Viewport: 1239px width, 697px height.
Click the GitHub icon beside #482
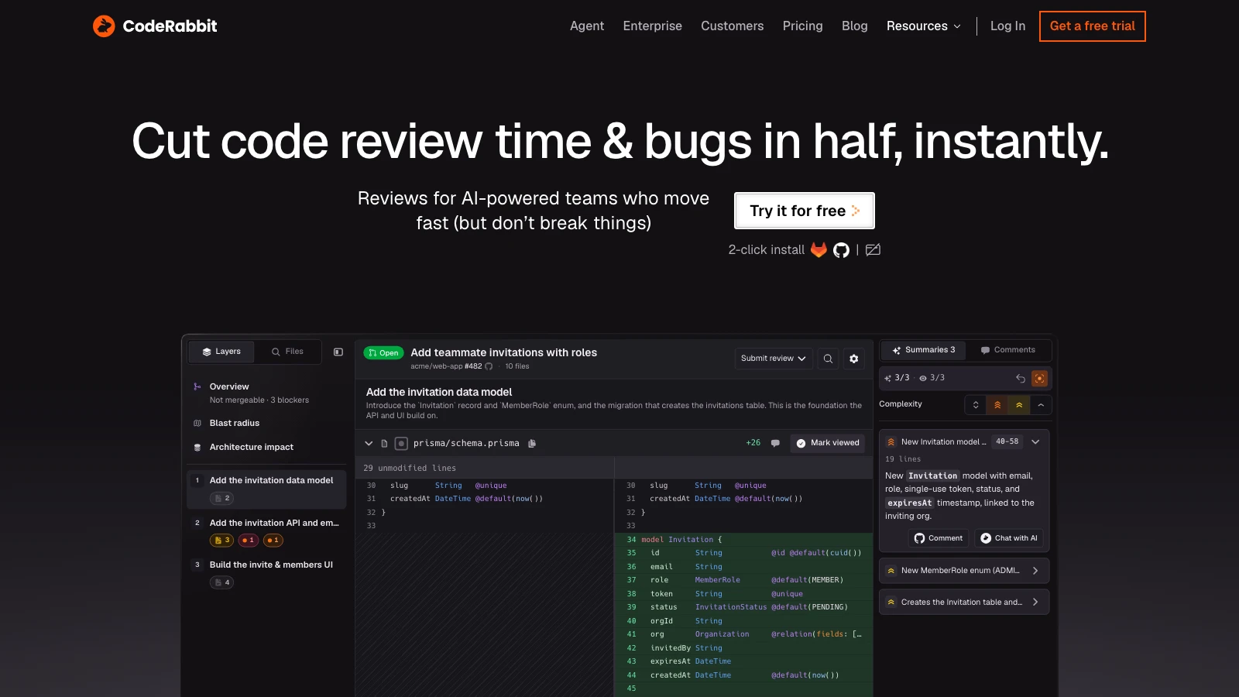pyautogui.click(x=489, y=366)
